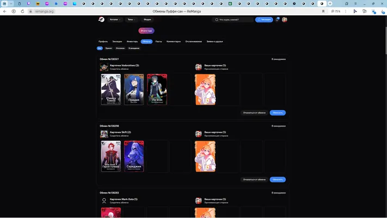Decline exchange №138298 with Отказаться button
Image resolution: width=387 pixels, height=218 pixels.
(254, 179)
